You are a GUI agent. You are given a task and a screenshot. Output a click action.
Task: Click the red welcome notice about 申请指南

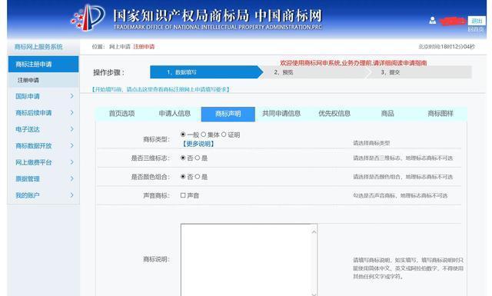click(354, 63)
